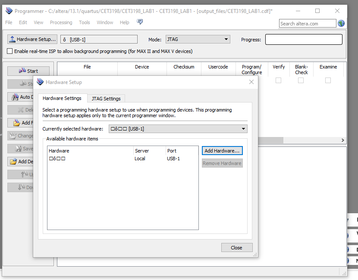Screen dimensions: 358x280
Task: Toggle the Blank-Check checkbox
Action: (301, 80)
